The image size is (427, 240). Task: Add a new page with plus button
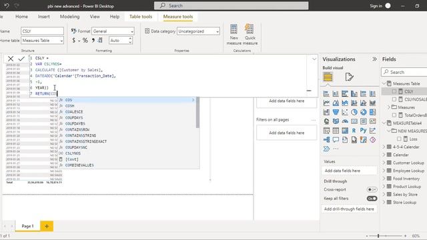click(x=47, y=226)
